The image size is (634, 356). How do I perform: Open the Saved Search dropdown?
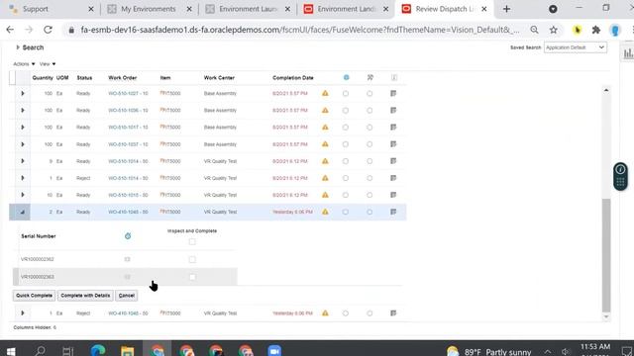pos(575,47)
